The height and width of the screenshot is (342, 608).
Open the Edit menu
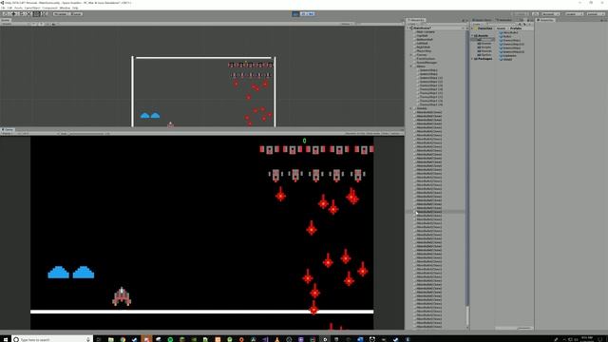(9, 8)
